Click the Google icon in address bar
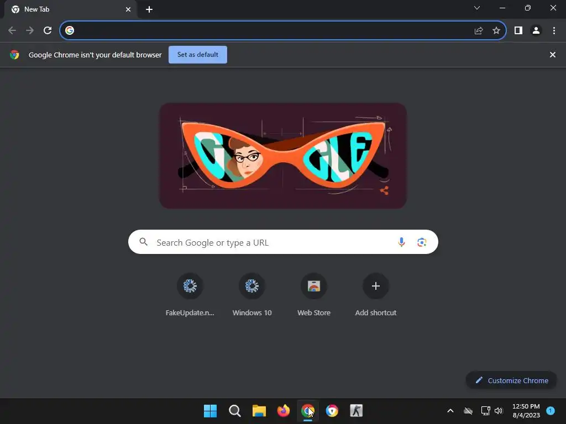This screenshot has width=566, height=424. [70, 31]
